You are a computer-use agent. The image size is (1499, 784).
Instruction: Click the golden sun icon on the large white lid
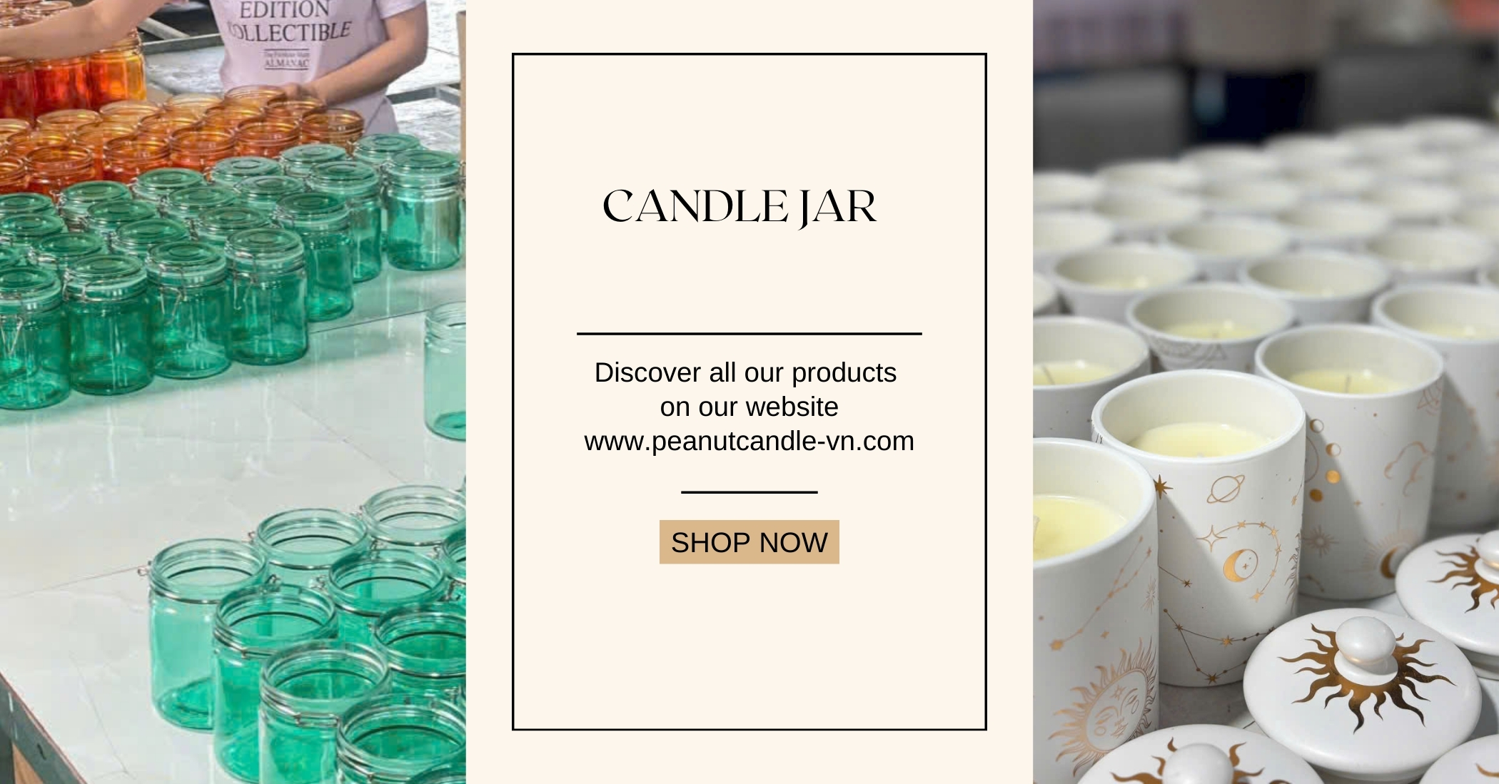pyautogui.click(x=1362, y=674)
